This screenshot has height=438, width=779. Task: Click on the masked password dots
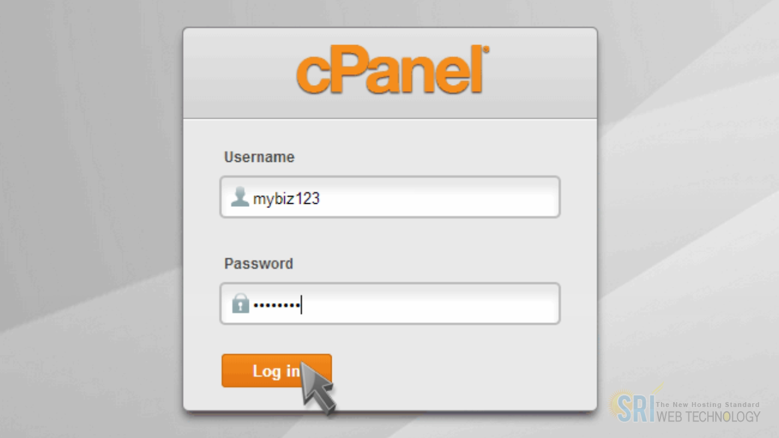click(276, 305)
